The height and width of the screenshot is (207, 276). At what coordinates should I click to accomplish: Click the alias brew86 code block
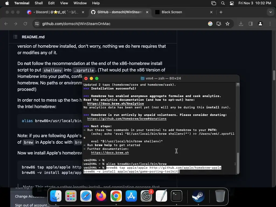tap(50, 121)
